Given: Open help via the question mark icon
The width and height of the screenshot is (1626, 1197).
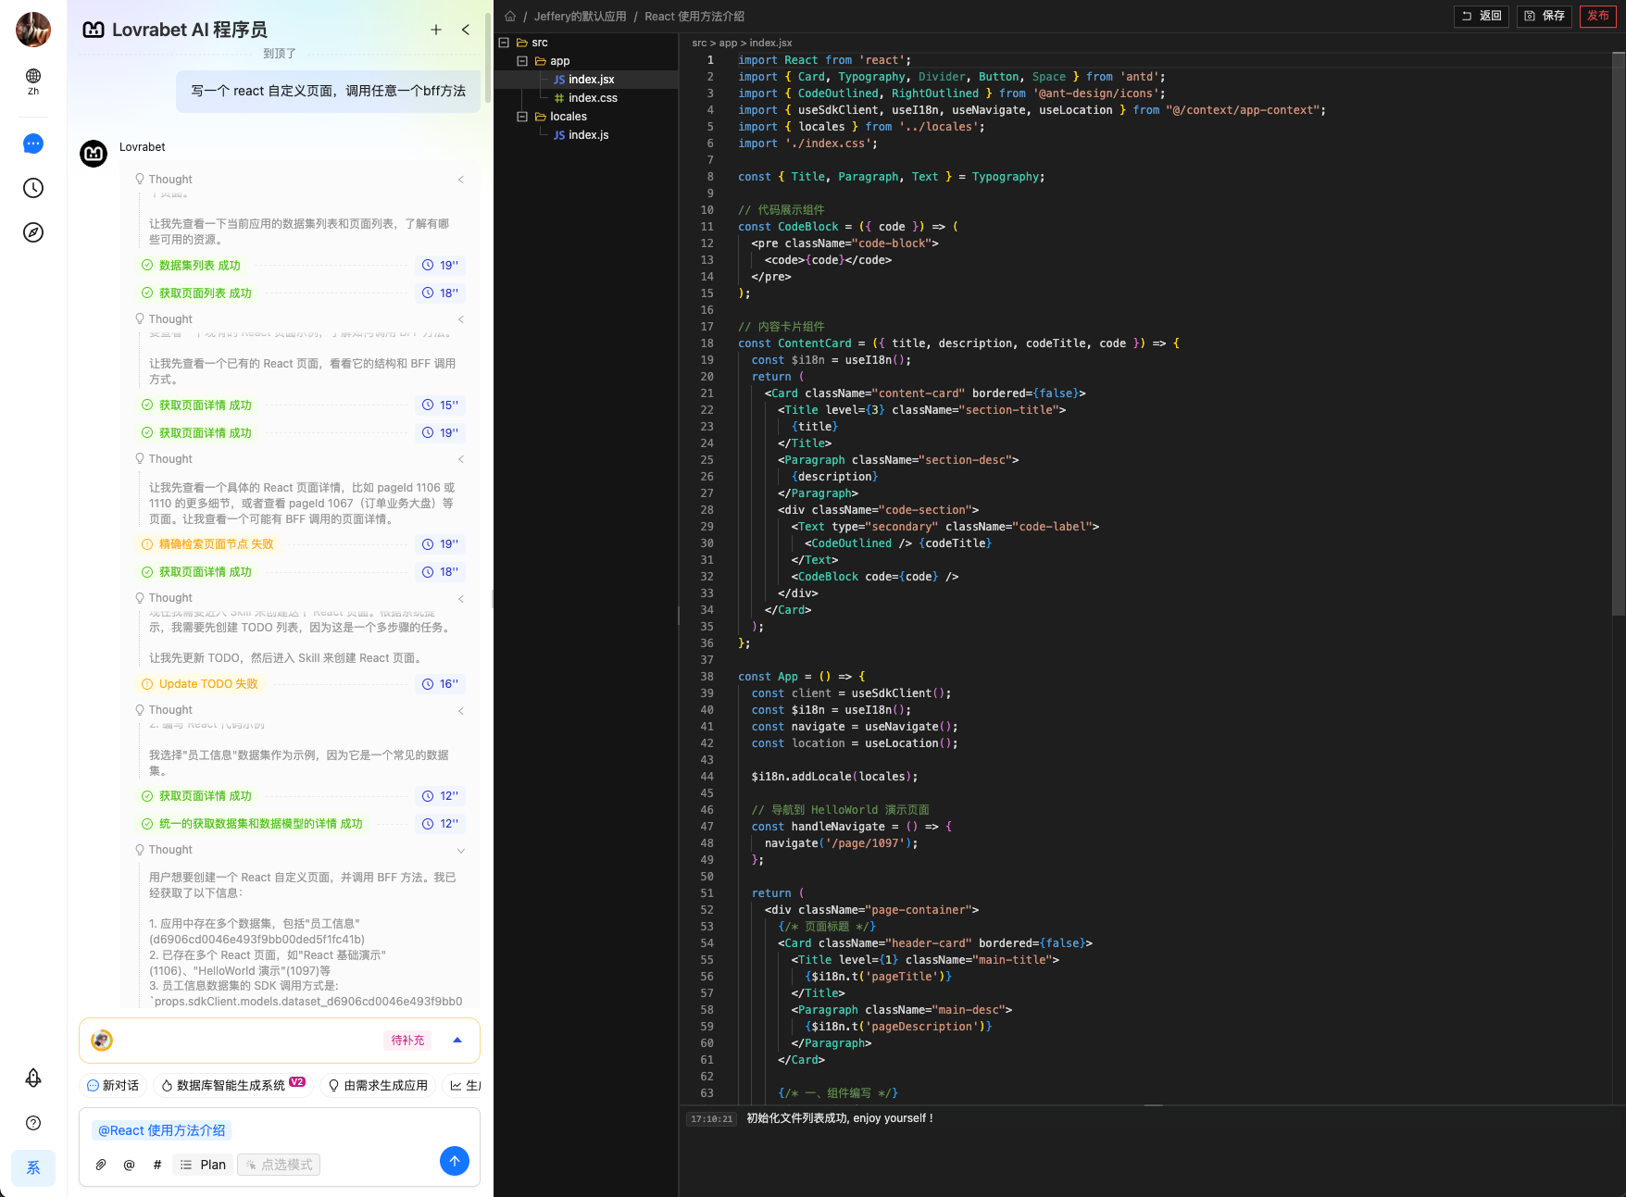Looking at the screenshot, I should [33, 1123].
